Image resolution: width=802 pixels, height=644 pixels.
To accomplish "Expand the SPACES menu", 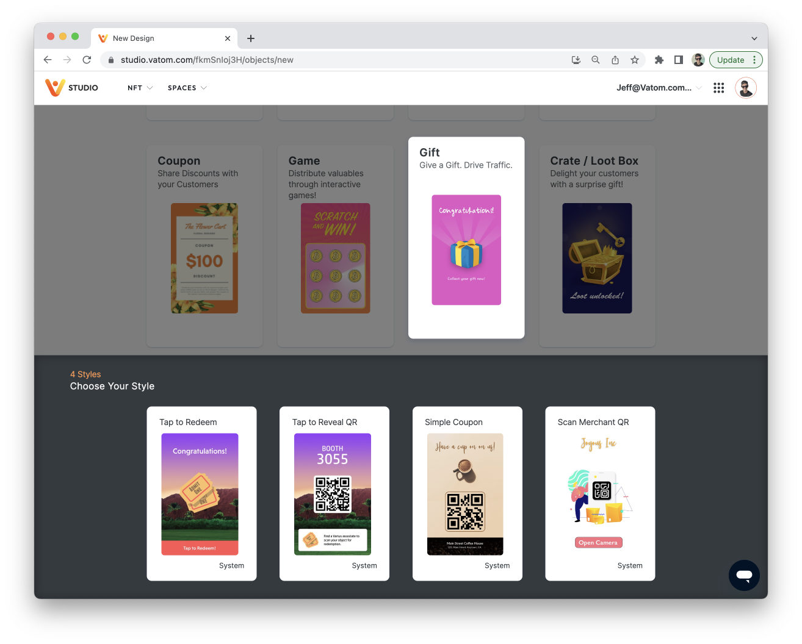I will point(187,88).
